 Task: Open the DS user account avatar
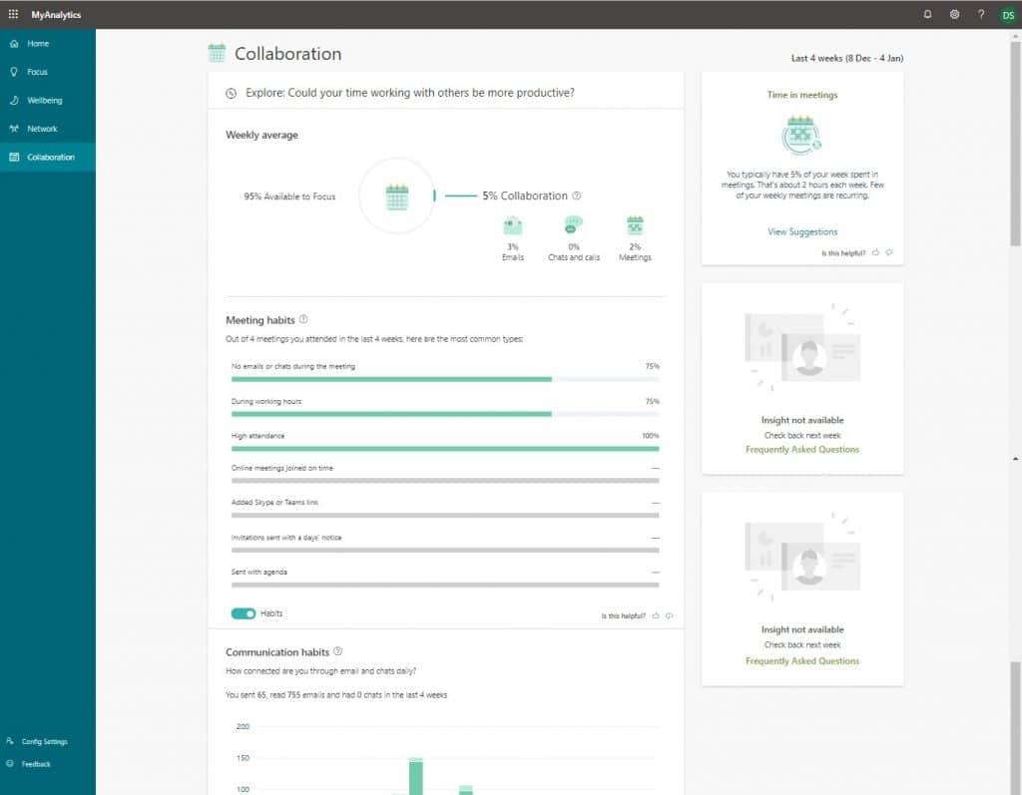click(1008, 14)
